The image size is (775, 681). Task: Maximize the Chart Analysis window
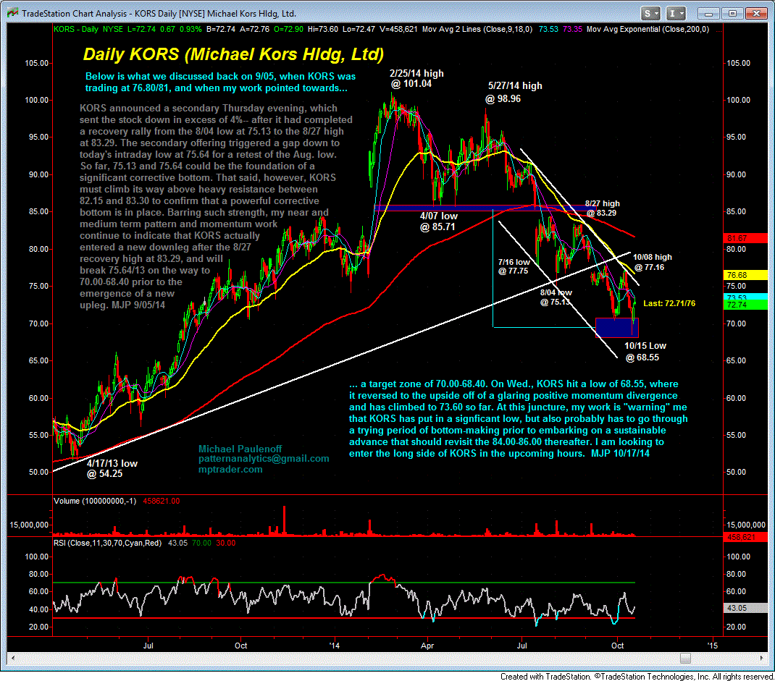[732, 13]
